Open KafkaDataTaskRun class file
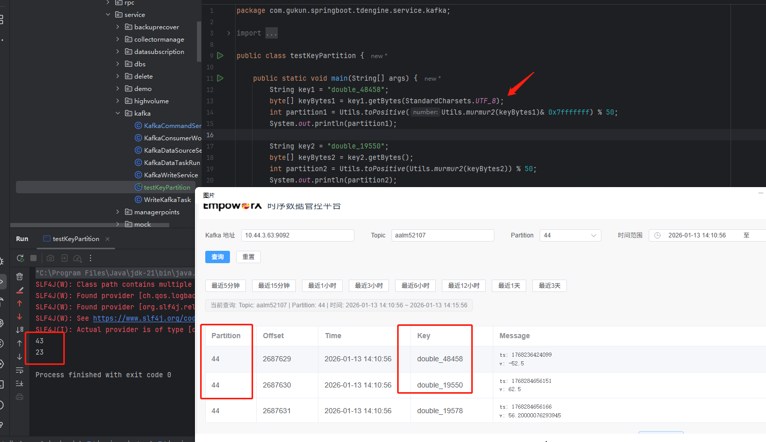 tap(168, 162)
